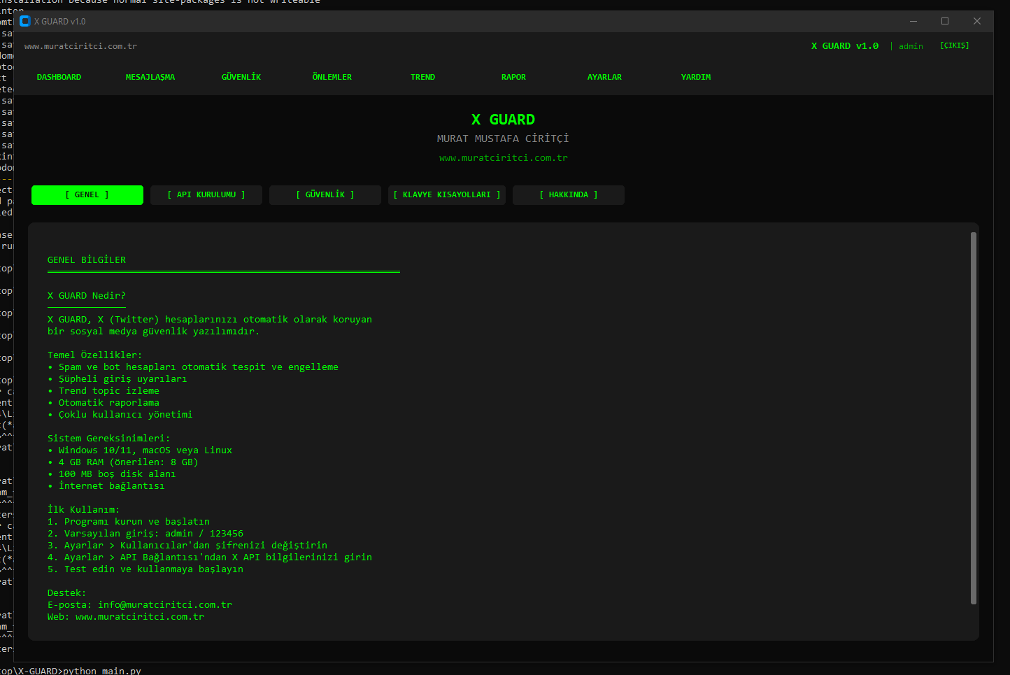Select ÖNLEMLER in the navigation bar
Image resolution: width=1010 pixels, height=675 pixels.
[332, 77]
